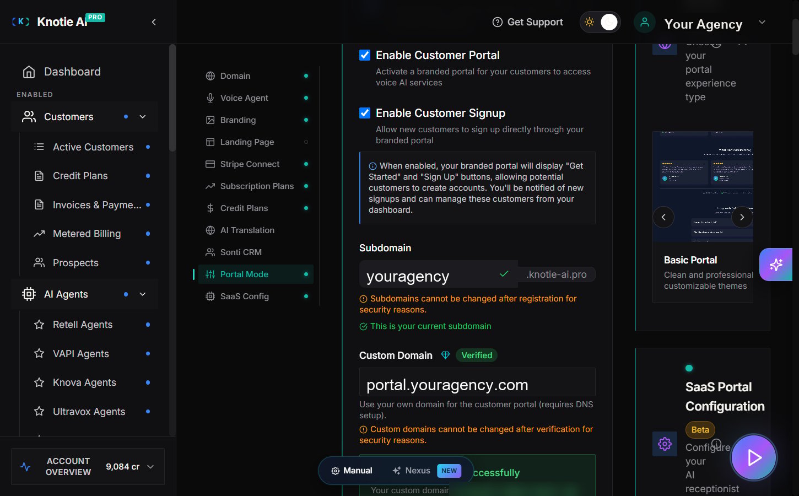Viewport: 799px width, 496px height.
Task: Open the Dashboard home icon
Action: (29, 72)
